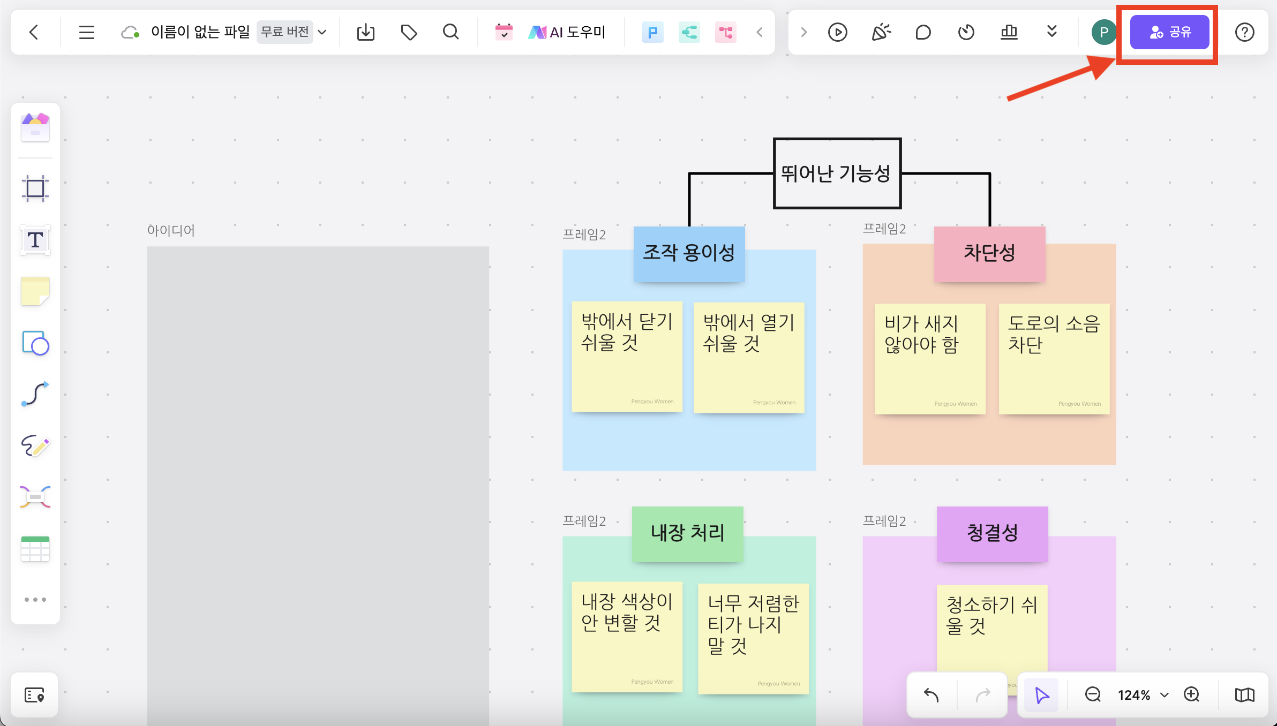The height and width of the screenshot is (726, 1277).
Task: Collapse plugin bar with left chevron
Action: pyautogui.click(x=760, y=32)
